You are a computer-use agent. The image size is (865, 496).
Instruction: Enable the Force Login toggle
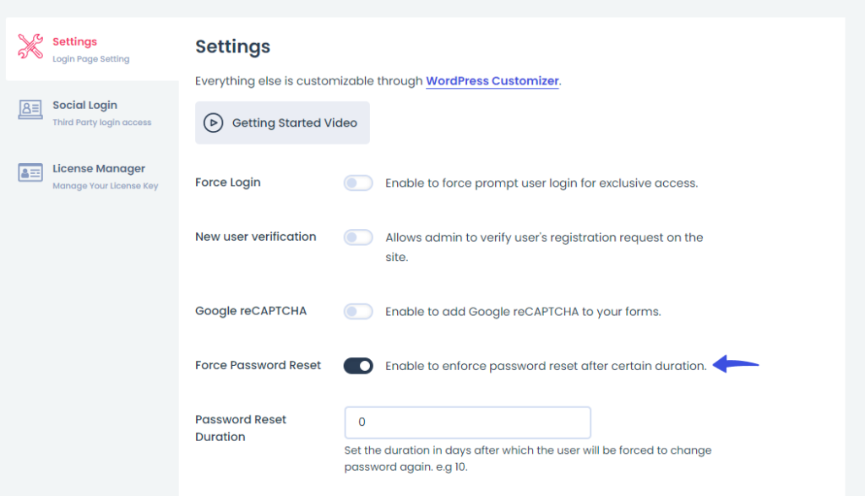point(358,183)
